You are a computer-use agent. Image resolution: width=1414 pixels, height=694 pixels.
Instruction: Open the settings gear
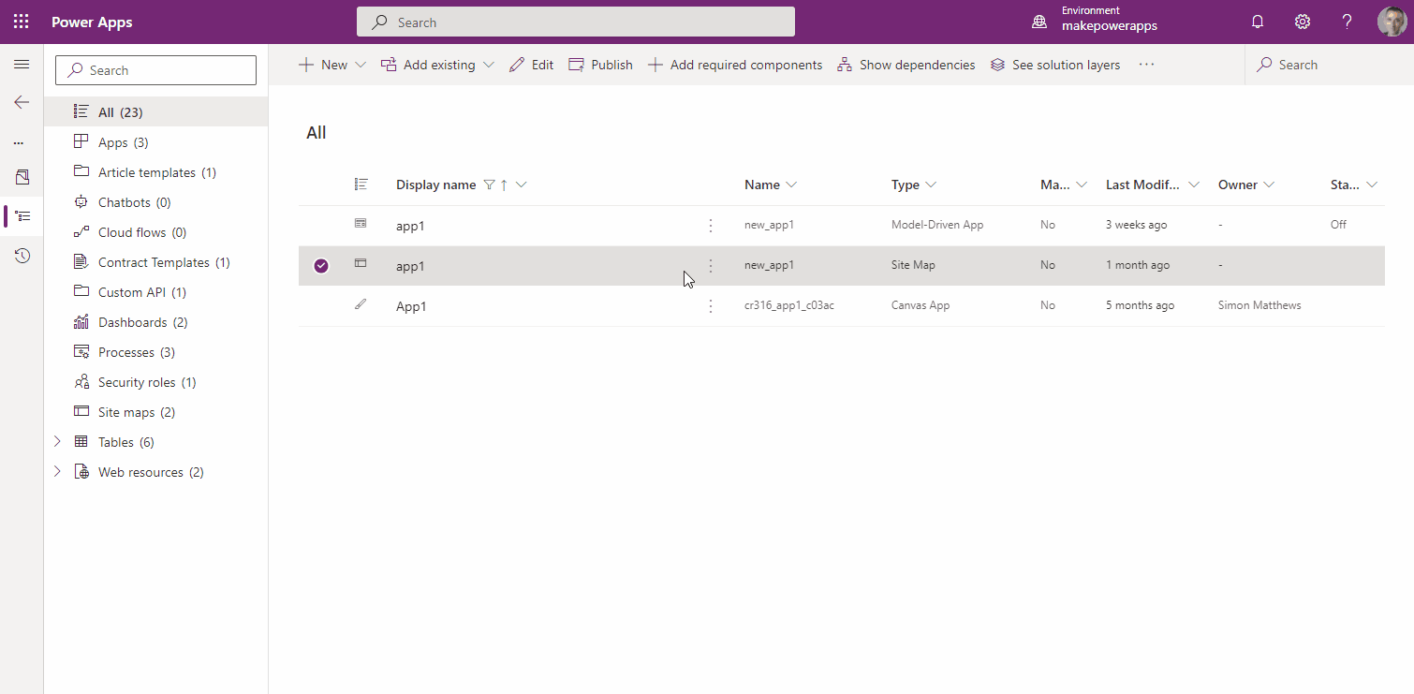click(x=1302, y=22)
